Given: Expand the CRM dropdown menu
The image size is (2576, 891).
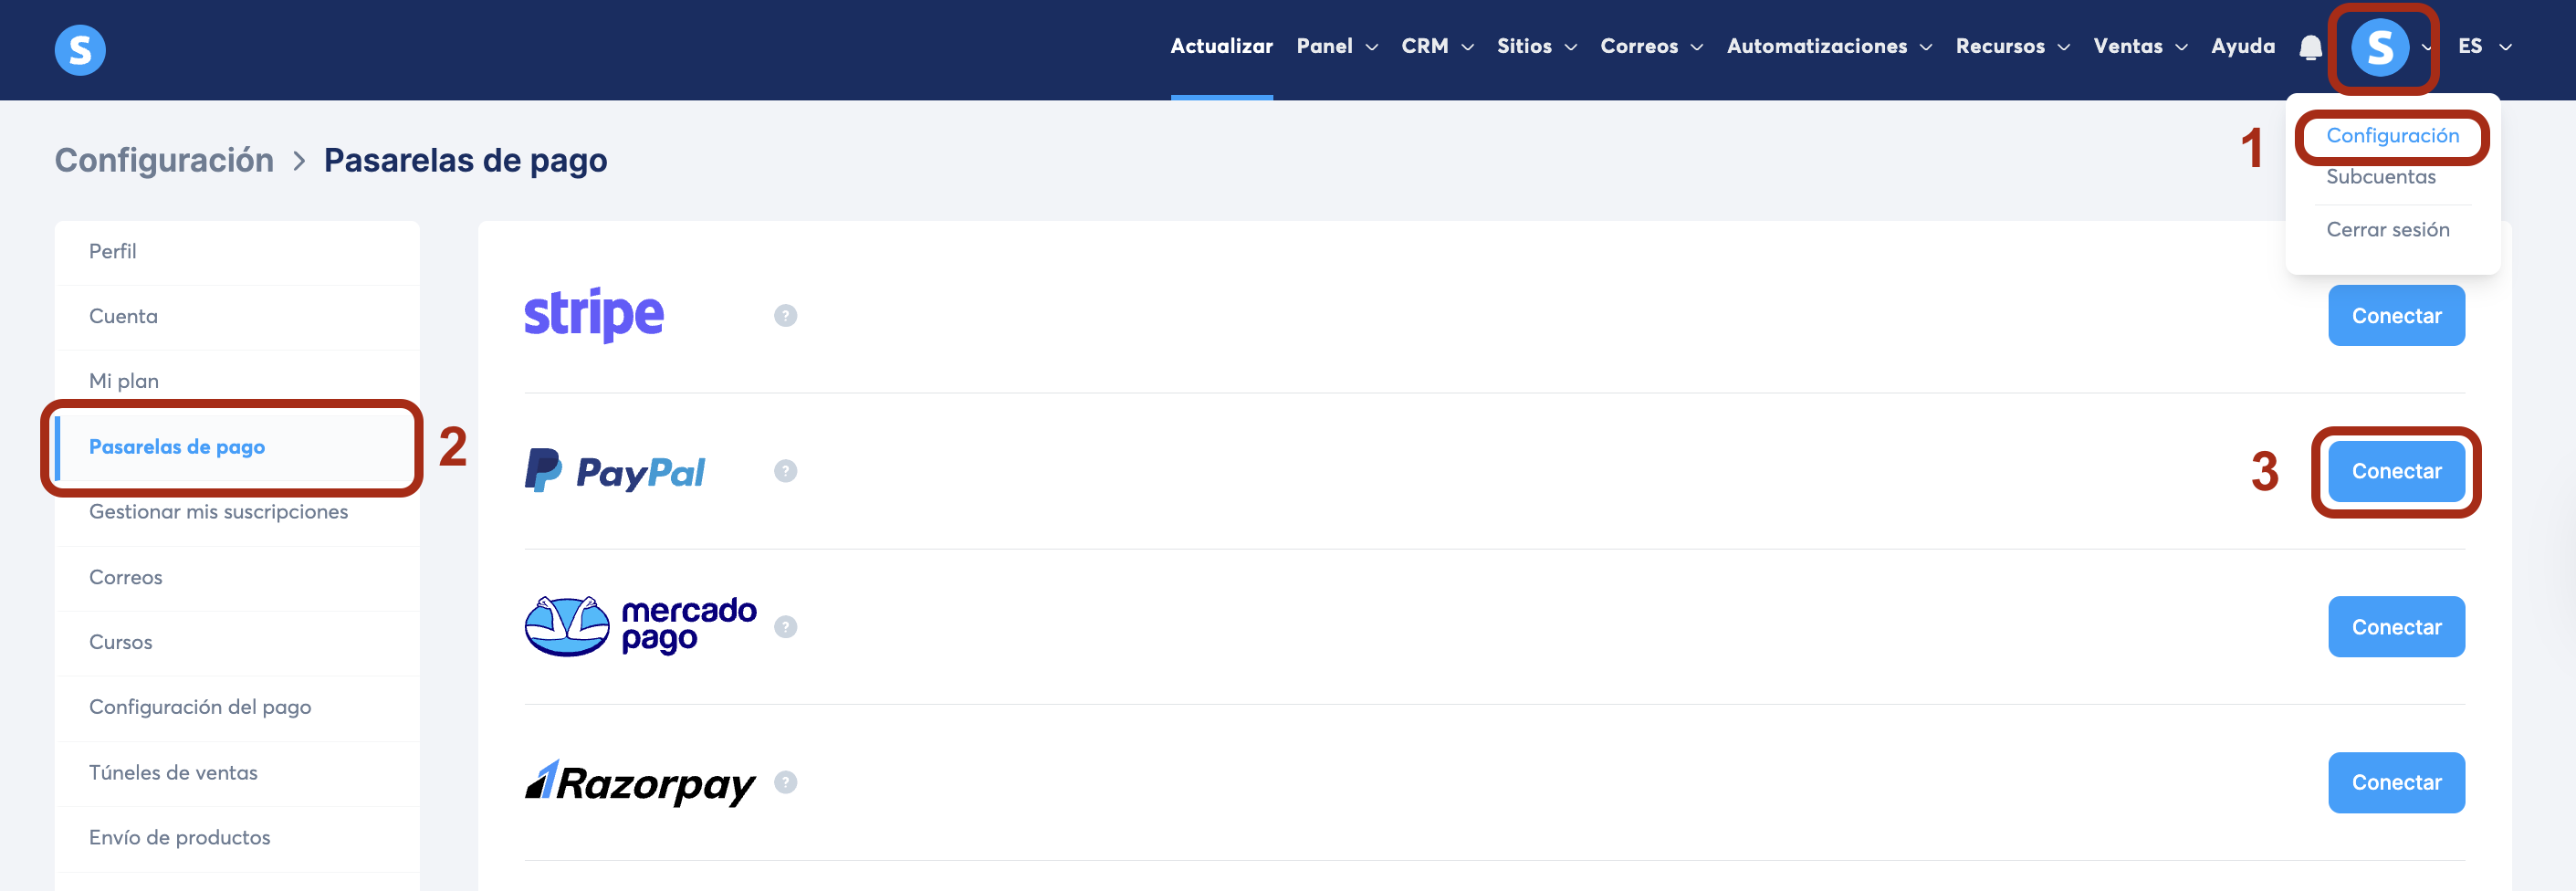Looking at the screenshot, I should 1437,46.
